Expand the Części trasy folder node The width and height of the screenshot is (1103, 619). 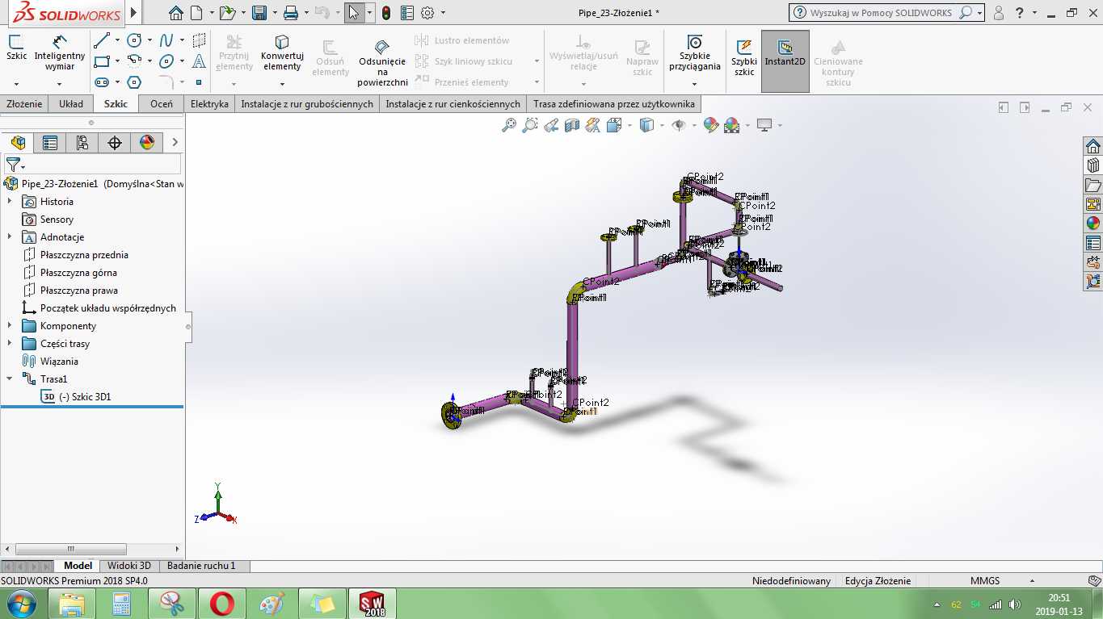[x=10, y=344]
